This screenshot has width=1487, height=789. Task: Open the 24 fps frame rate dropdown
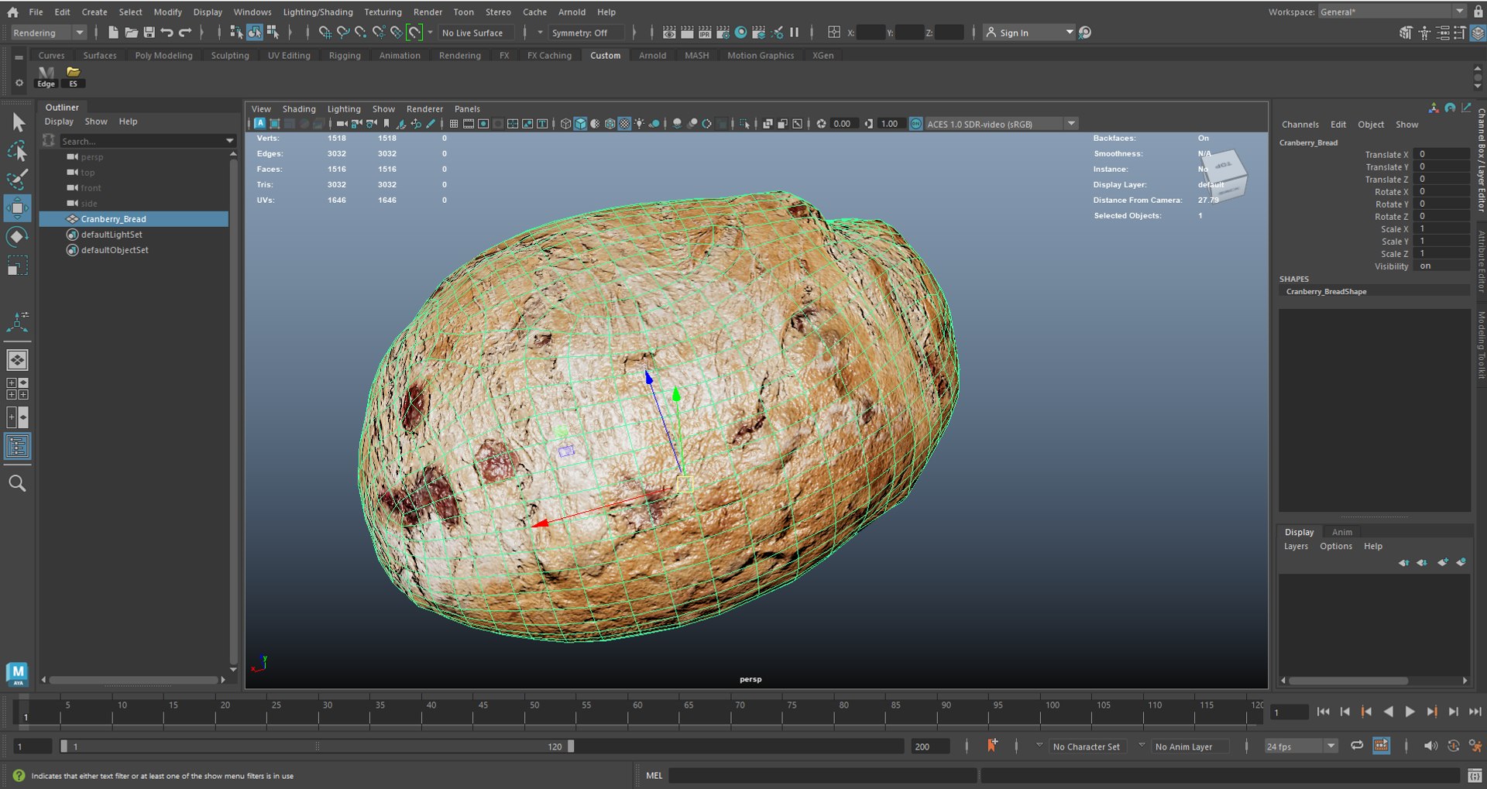coord(1301,746)
